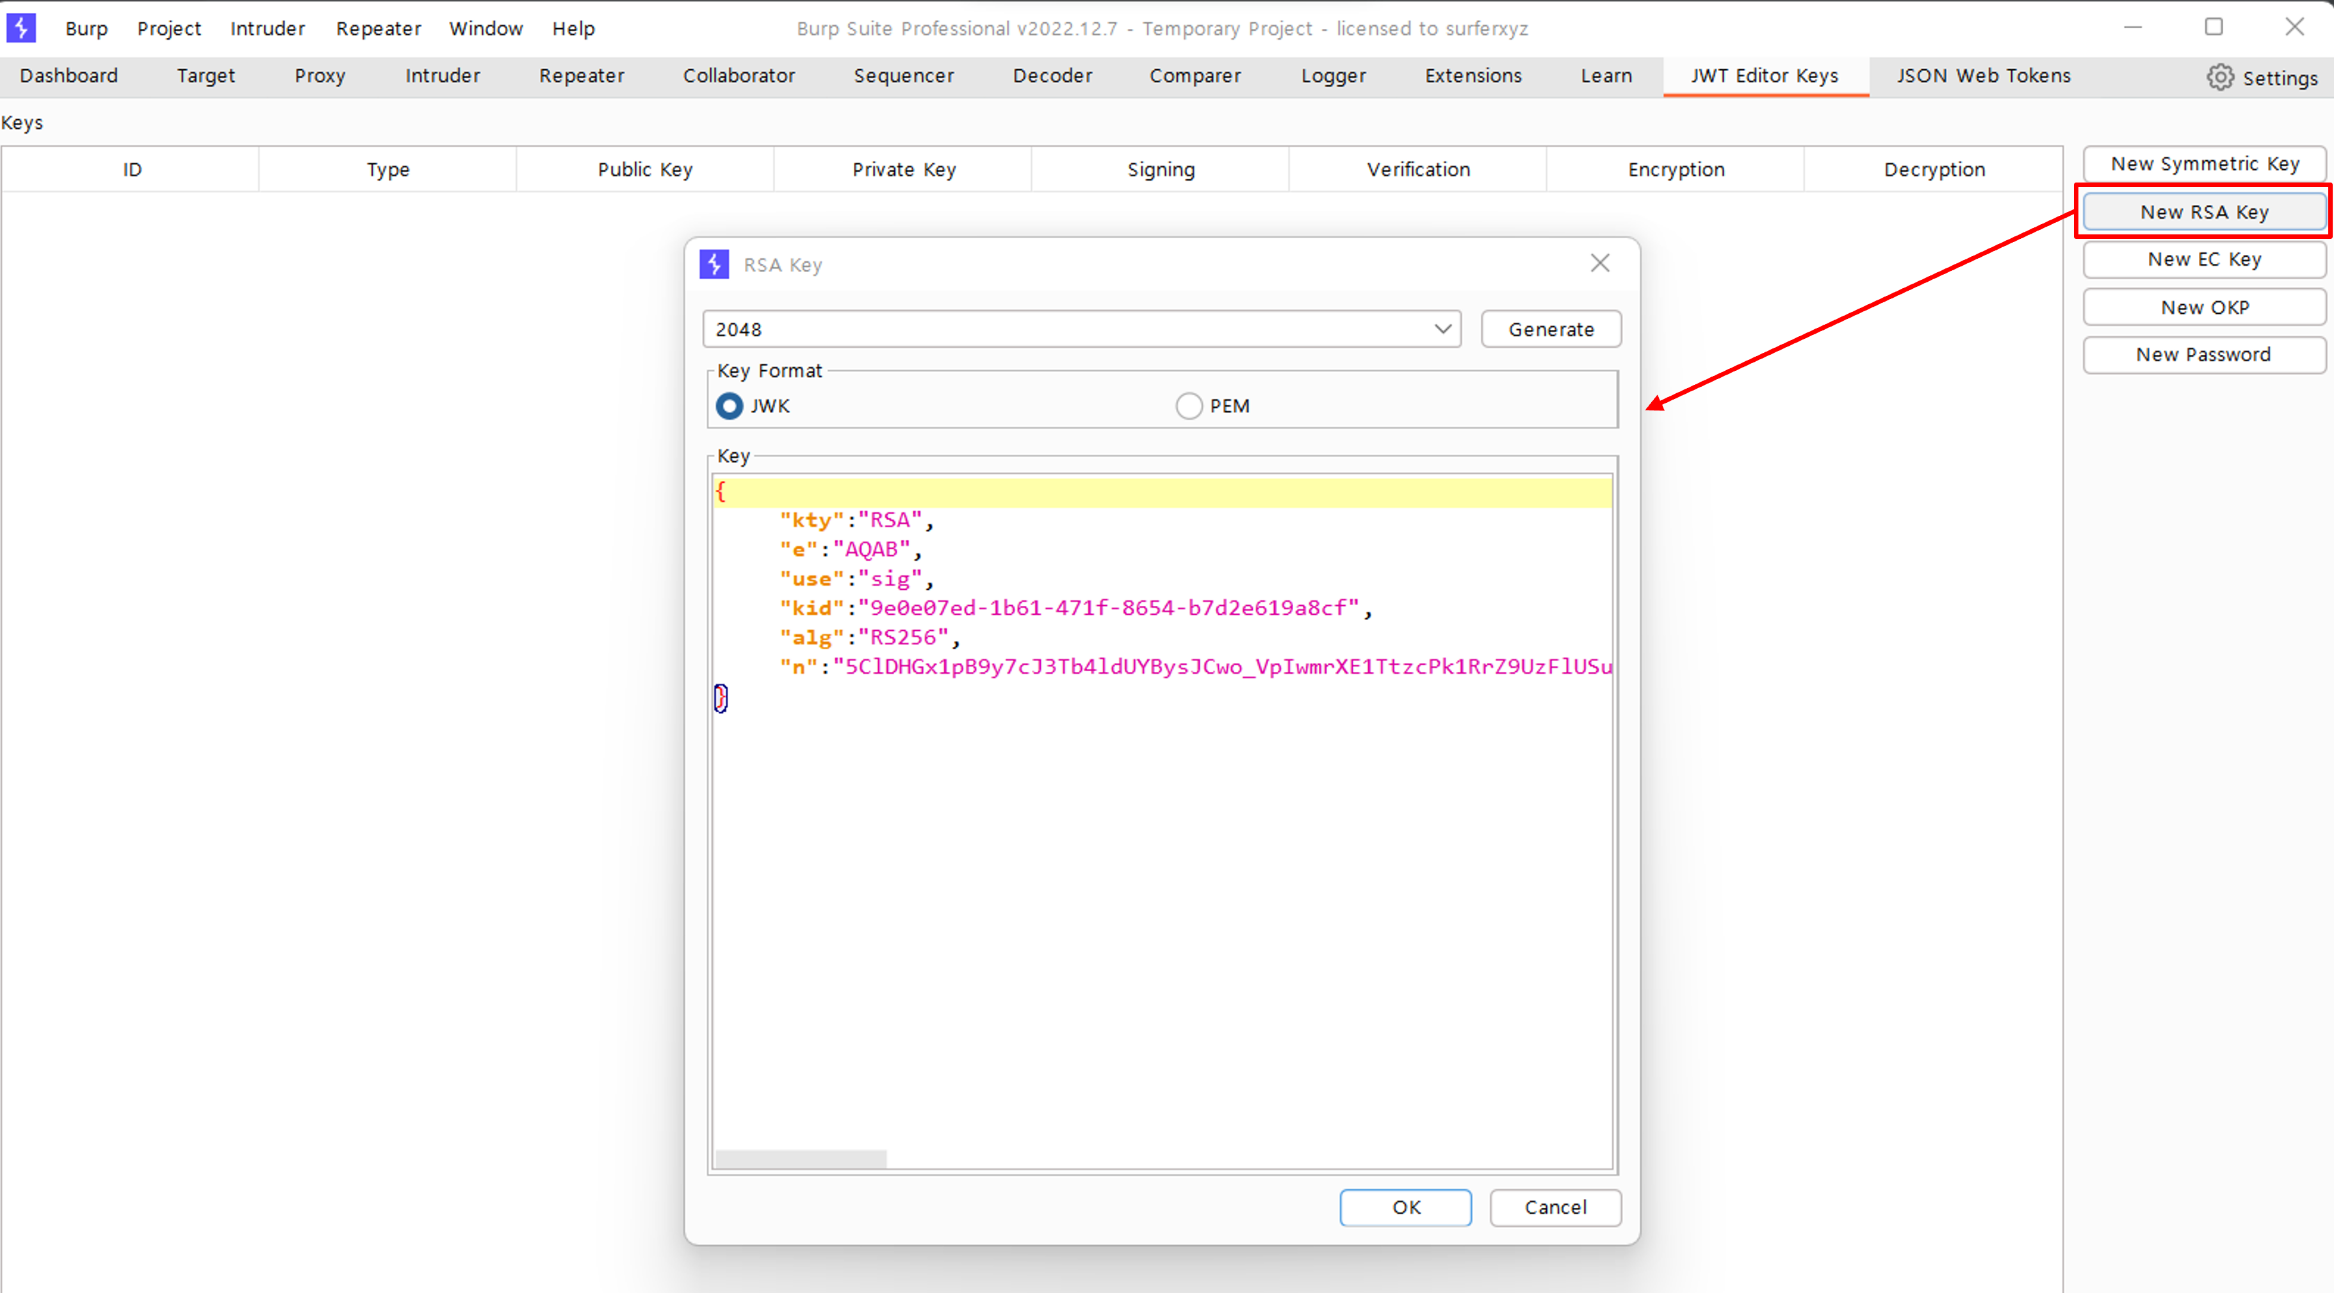
Task: Click the ID column header
Action: tap(131, 170)
